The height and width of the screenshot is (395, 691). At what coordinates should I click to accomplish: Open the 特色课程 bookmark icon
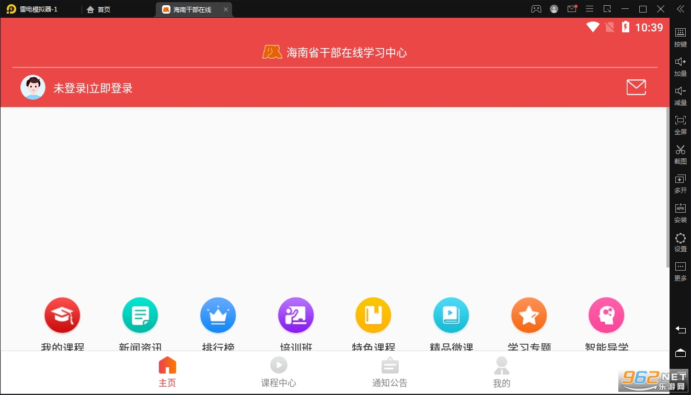click(373, 316)
